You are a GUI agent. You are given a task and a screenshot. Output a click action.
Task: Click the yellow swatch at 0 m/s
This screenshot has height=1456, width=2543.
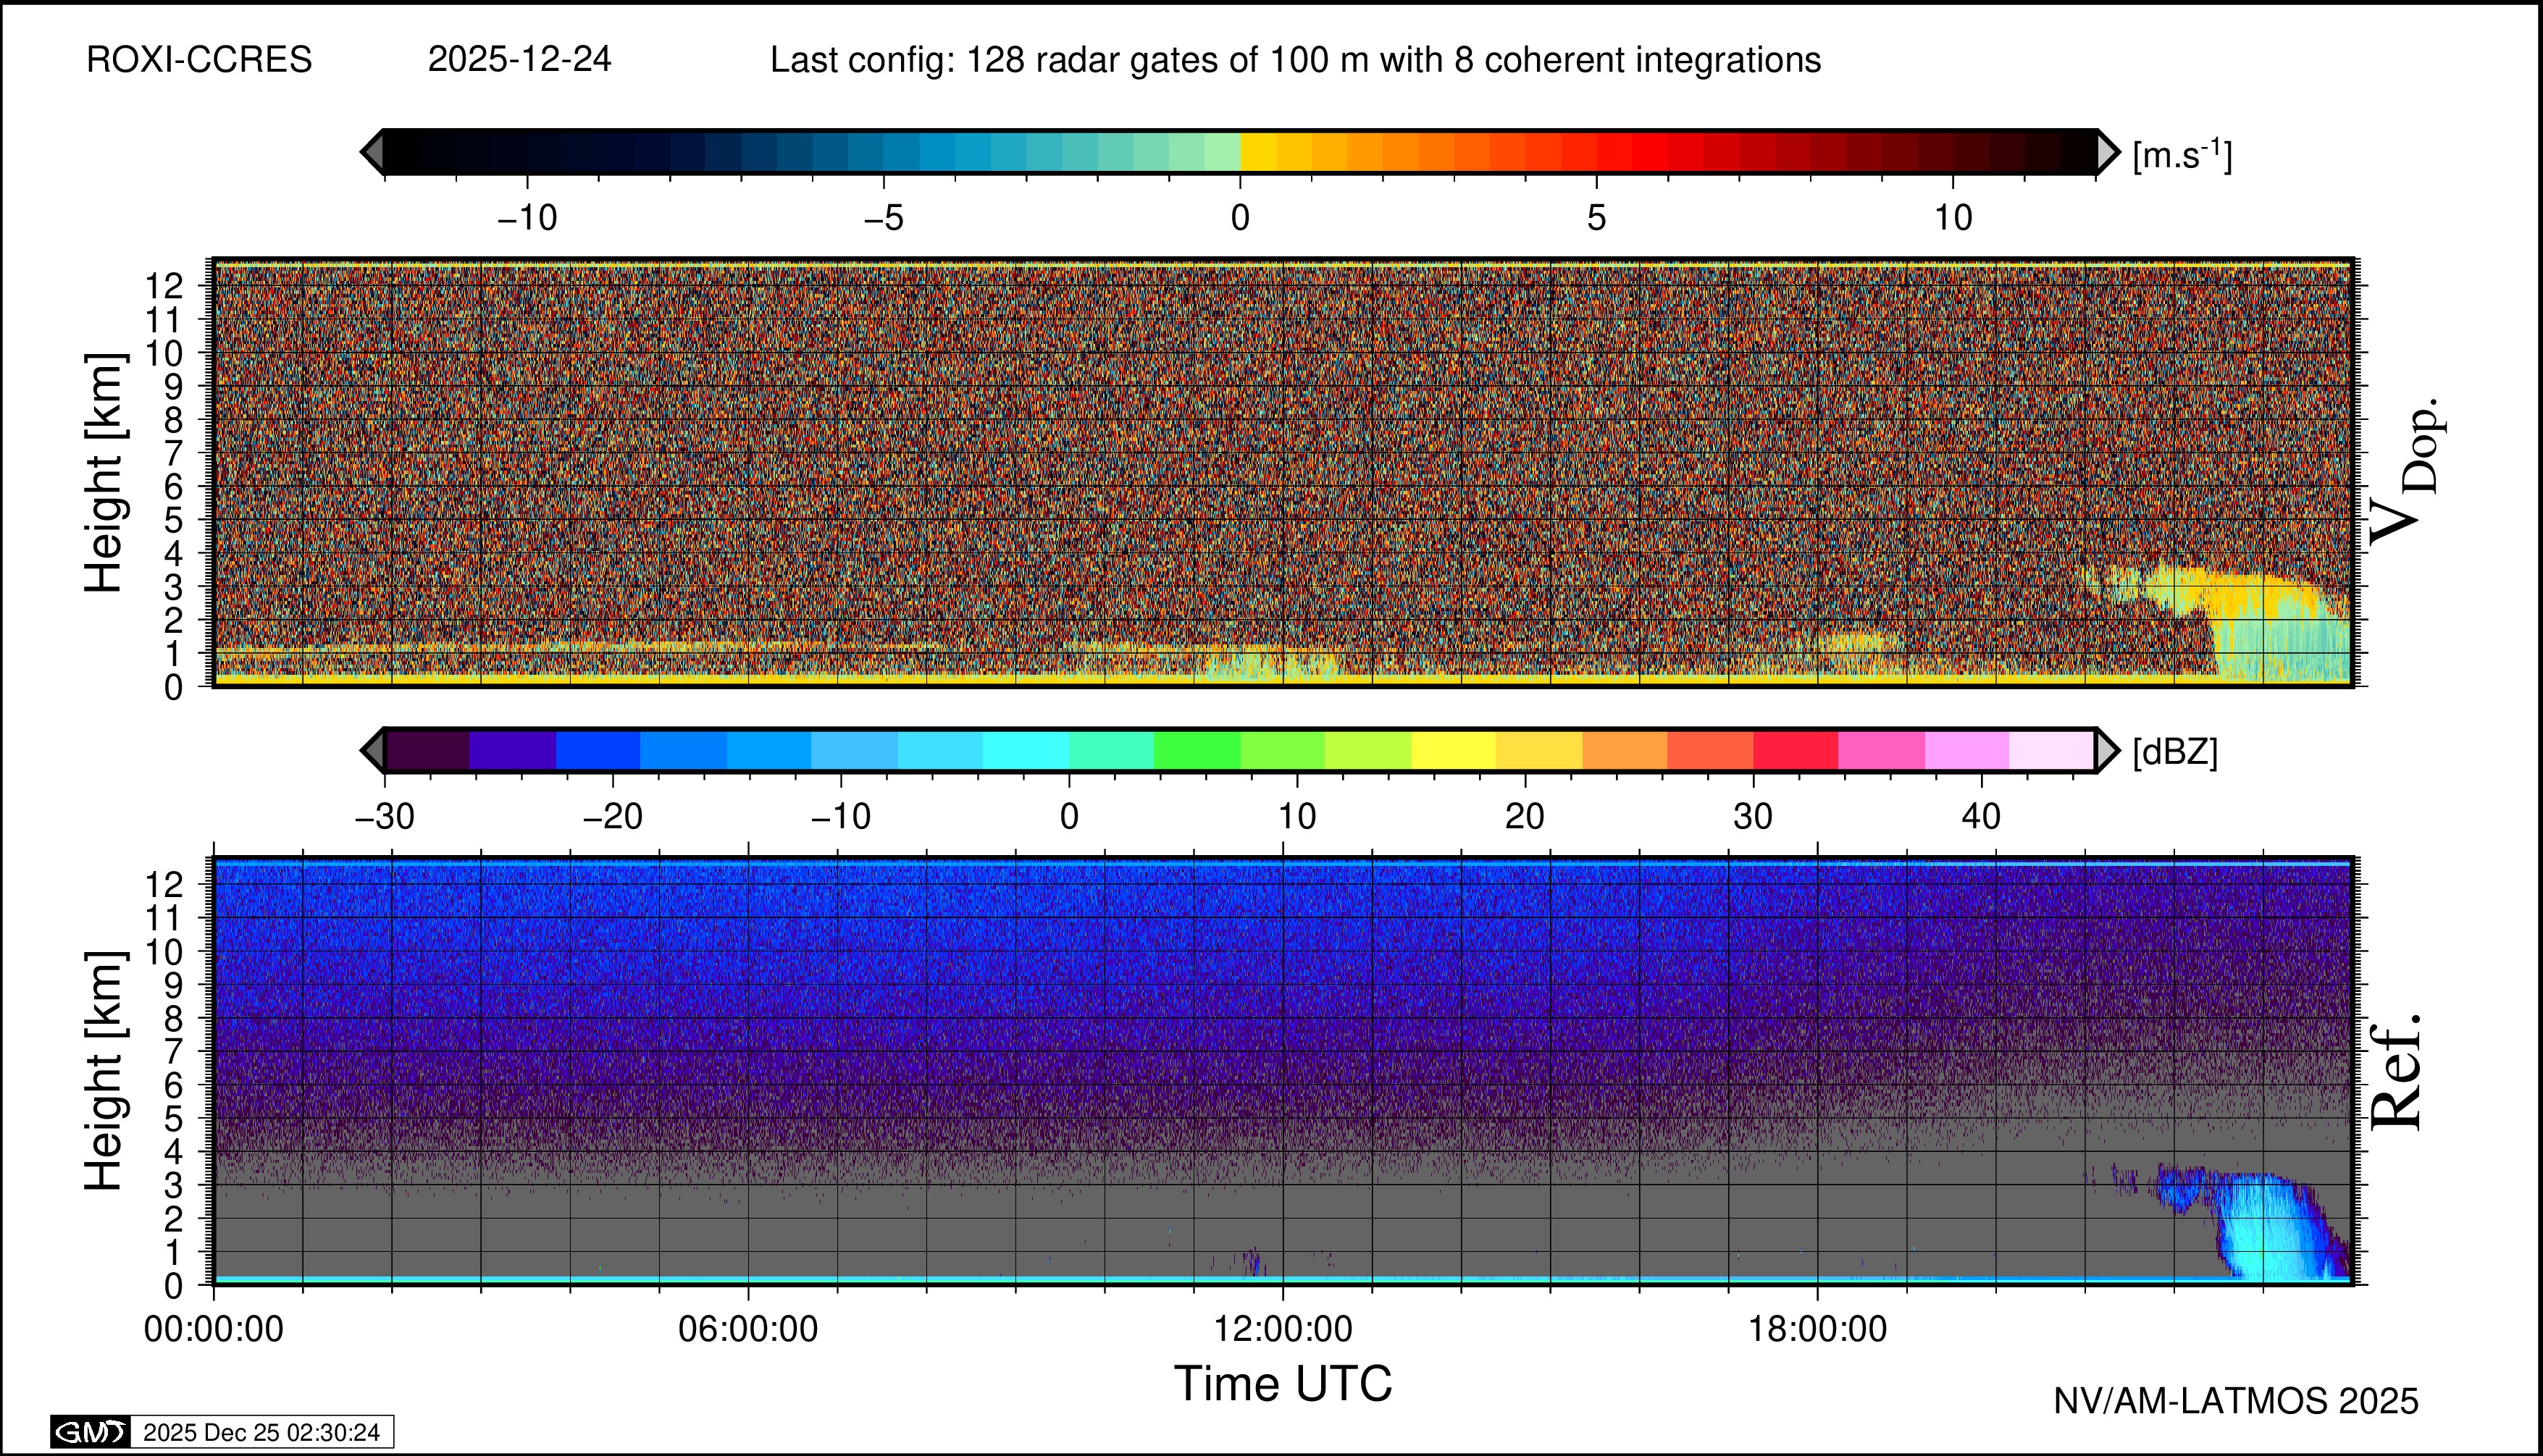[1257, 152]
